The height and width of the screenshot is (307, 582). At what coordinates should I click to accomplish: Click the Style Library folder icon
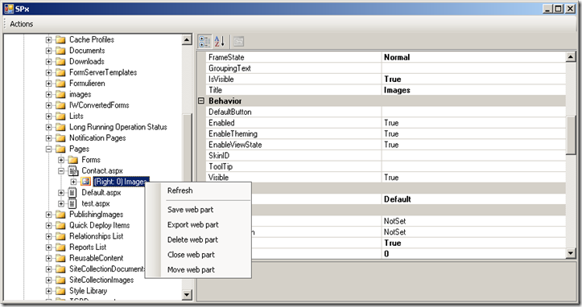point(60,291)
